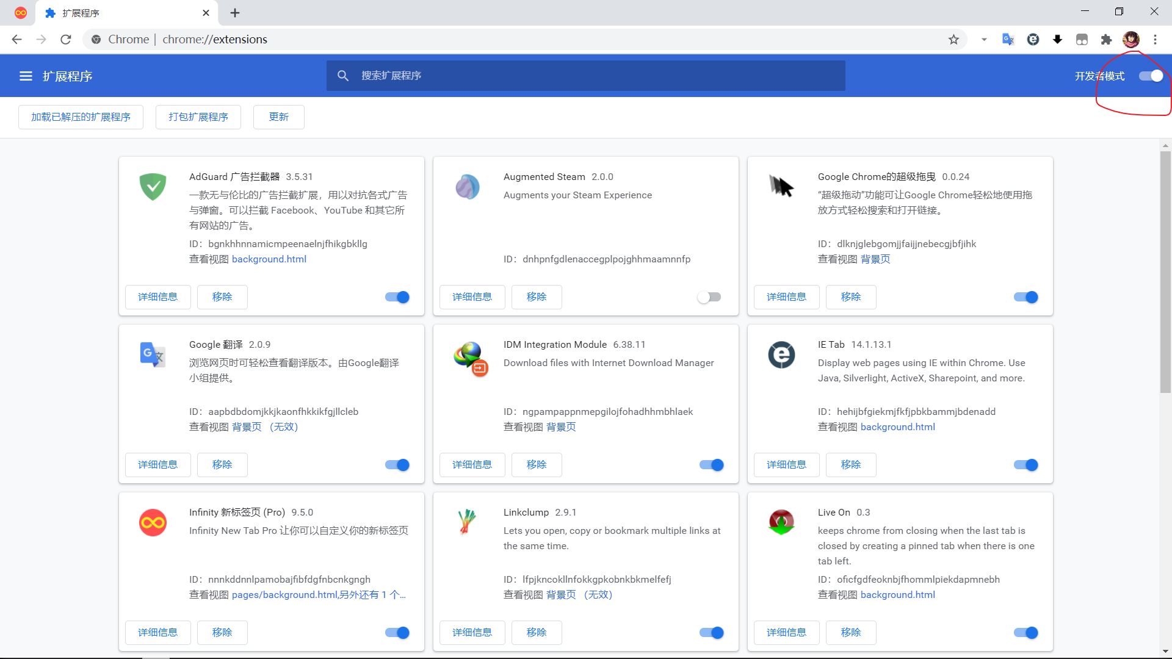Click IE Tab toolbar extension icon
This screenshot has width=1172, height=659.
pyautogui.click(x=1033, y=40)
